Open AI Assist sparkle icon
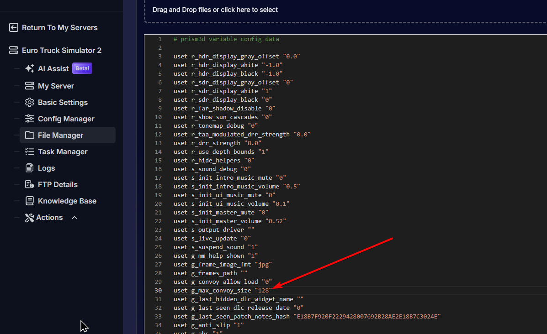This screenshot has height=334, width=547. pos(30,69)
